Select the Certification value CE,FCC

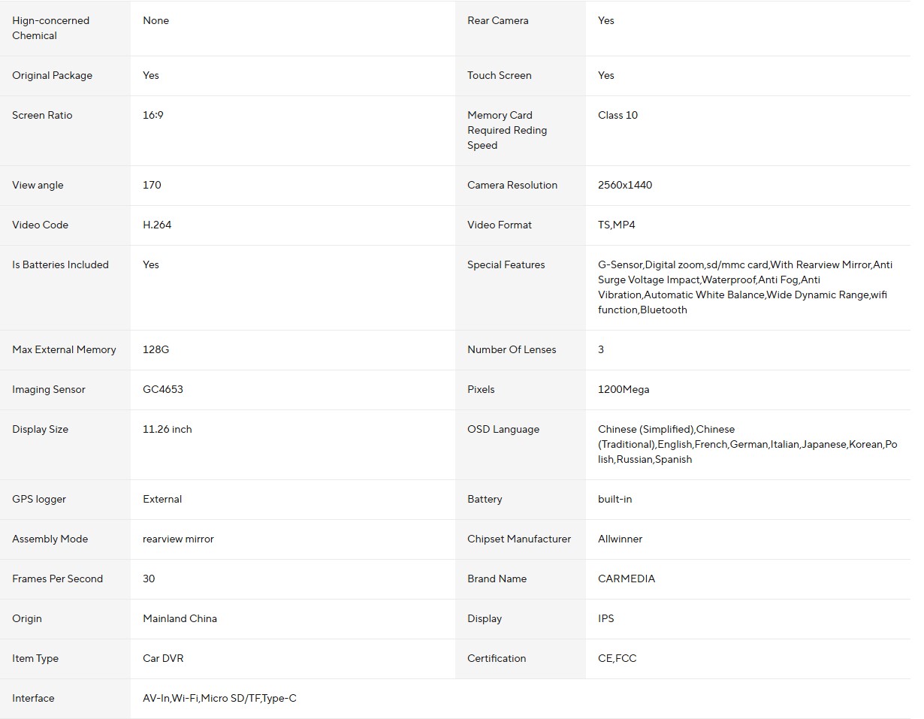(x=617, y=658)
